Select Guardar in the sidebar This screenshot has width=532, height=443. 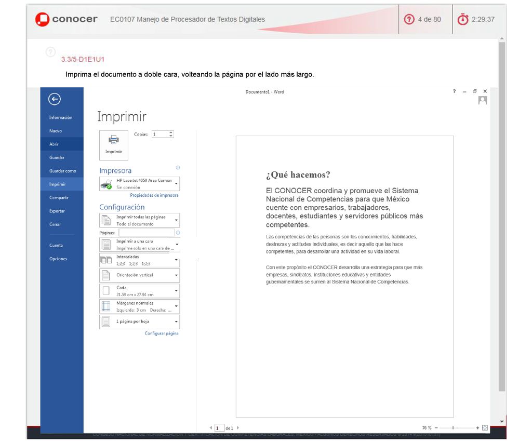point(62,157)
